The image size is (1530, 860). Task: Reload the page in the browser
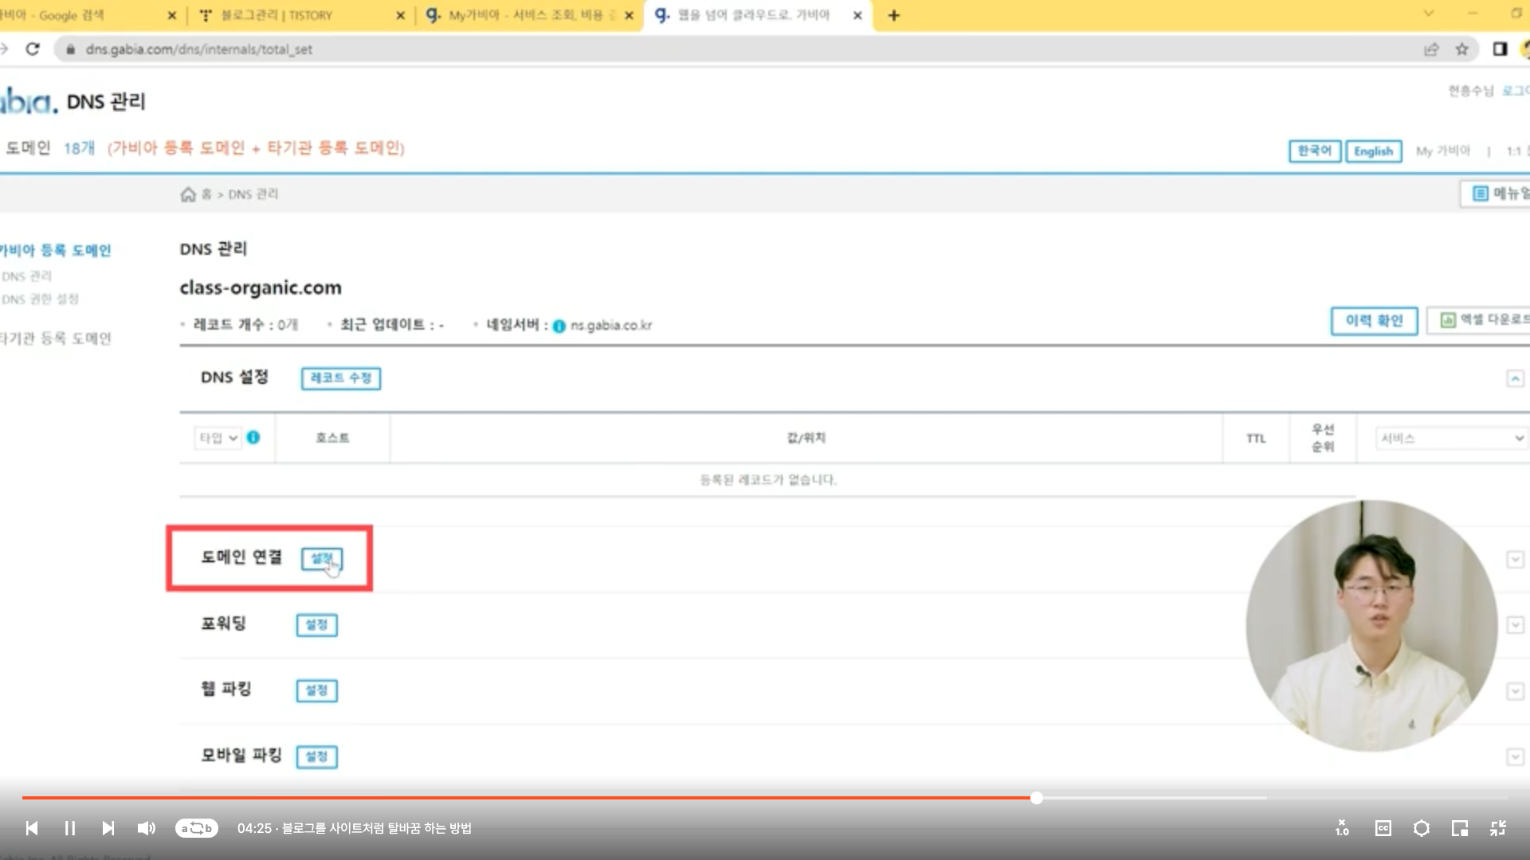[x=33, y=49]
